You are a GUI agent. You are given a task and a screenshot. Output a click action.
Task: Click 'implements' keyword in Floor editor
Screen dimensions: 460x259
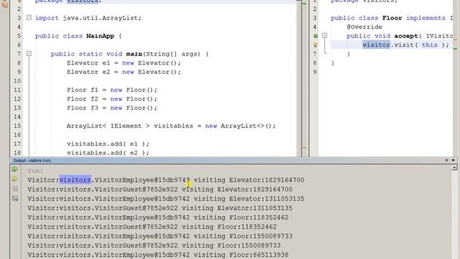(425, 18)
